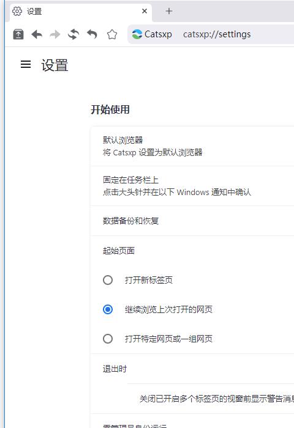Reload the page using the circular arrows icon

tap(73, 34)
